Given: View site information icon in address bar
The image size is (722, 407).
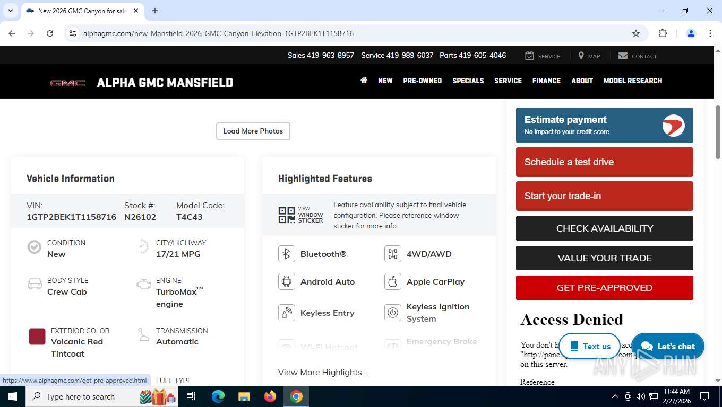Looking at the screenshot, I should [x=73, y=33].
